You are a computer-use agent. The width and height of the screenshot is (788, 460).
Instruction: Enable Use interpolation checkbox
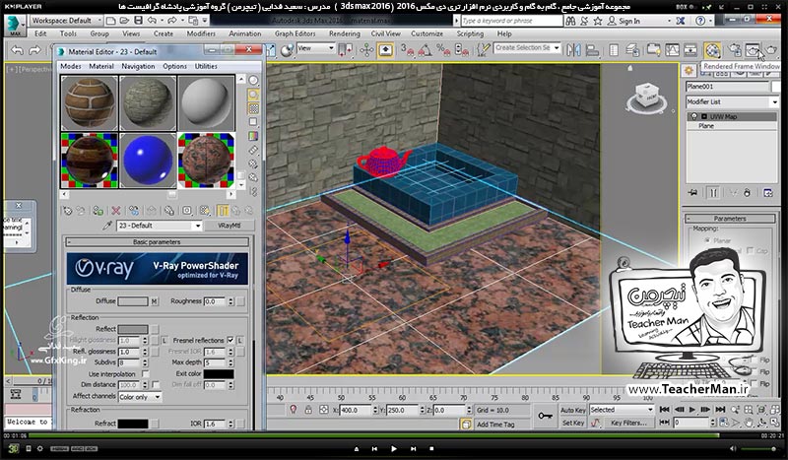tap(145, 374)
